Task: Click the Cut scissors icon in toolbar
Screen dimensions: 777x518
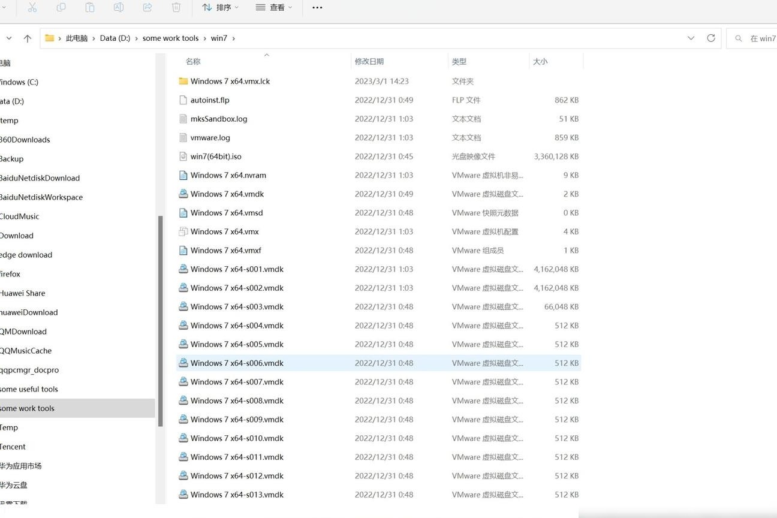Action: pos(32,7)
